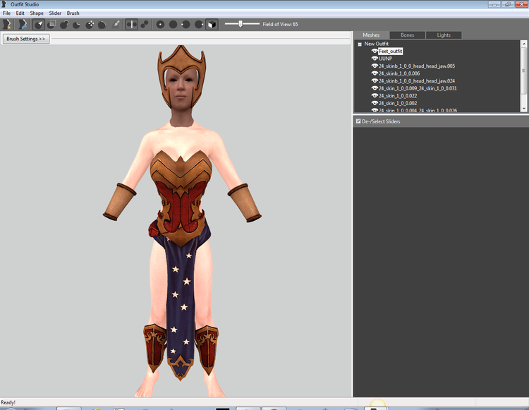The height and width of the screenshot is (410, 529).
Task: Select mesh 24_skinb_1_0_0_head_head_jaw.005
Action: [417, 66]
